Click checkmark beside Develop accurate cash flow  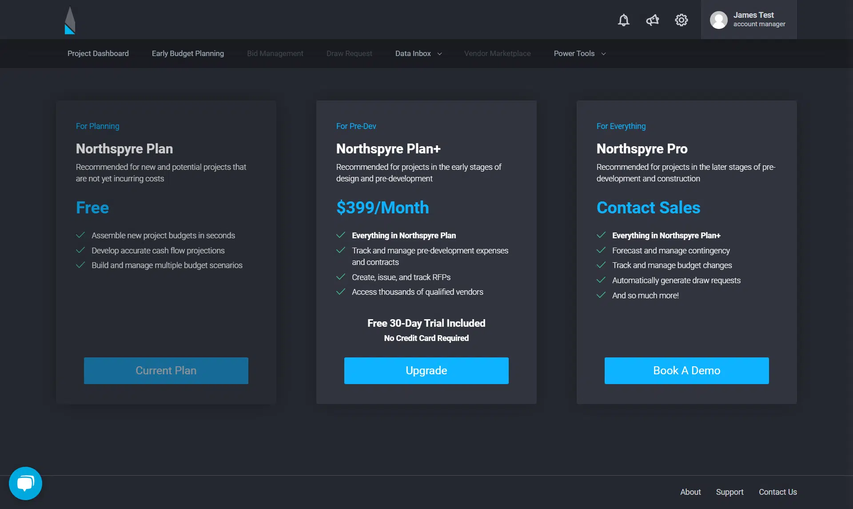click(x=80, y=250)
